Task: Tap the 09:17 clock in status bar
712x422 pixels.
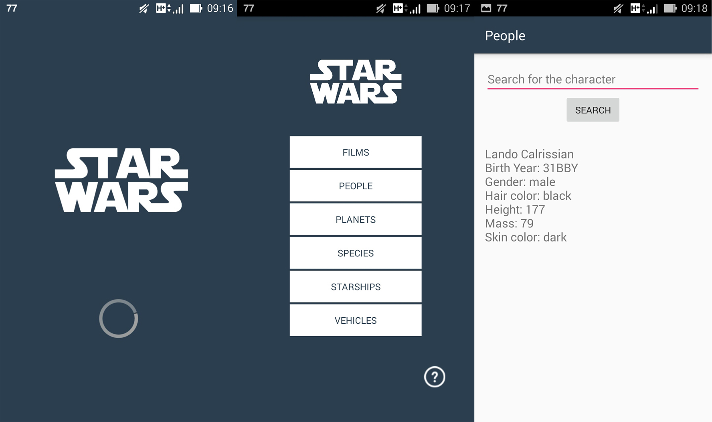Action: [x=457, y=8]
